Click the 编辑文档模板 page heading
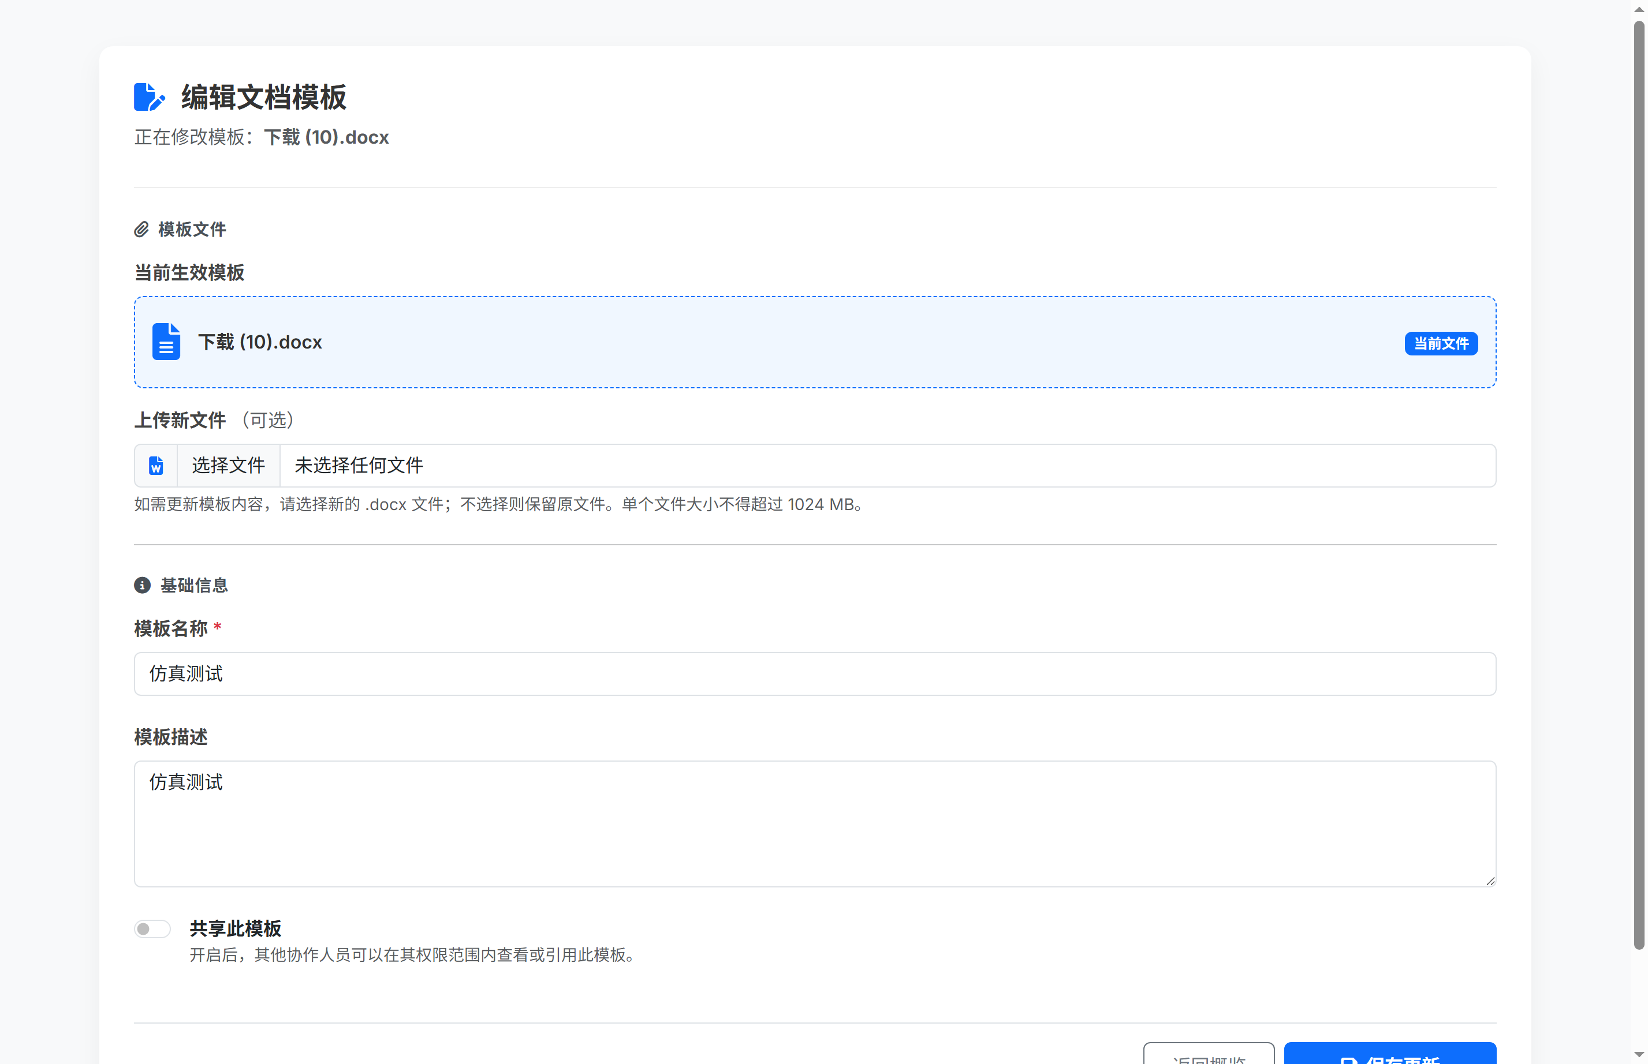The width and height of the screenshot is (1648, 1064). click(263, 98)
